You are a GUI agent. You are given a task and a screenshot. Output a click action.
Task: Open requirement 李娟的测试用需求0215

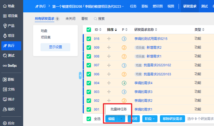click(151, 39)
